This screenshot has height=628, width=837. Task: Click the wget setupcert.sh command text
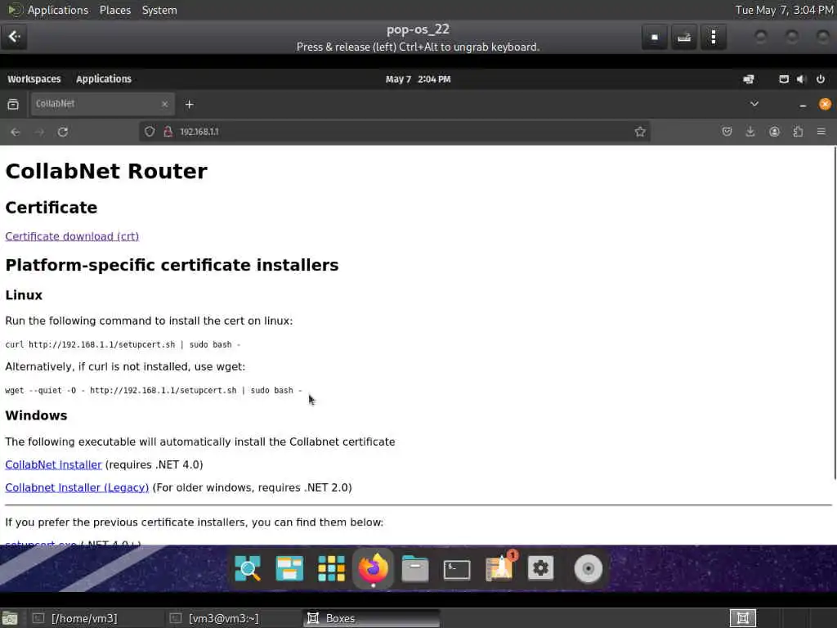coord(154,390)
